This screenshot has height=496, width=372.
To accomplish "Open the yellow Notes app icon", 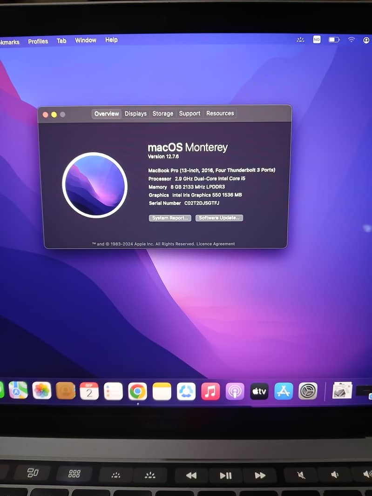I will 162,391.
